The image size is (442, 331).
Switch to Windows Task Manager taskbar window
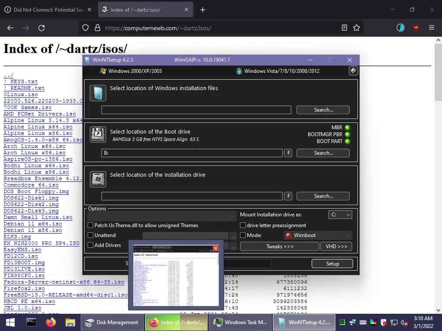(240, 322)
